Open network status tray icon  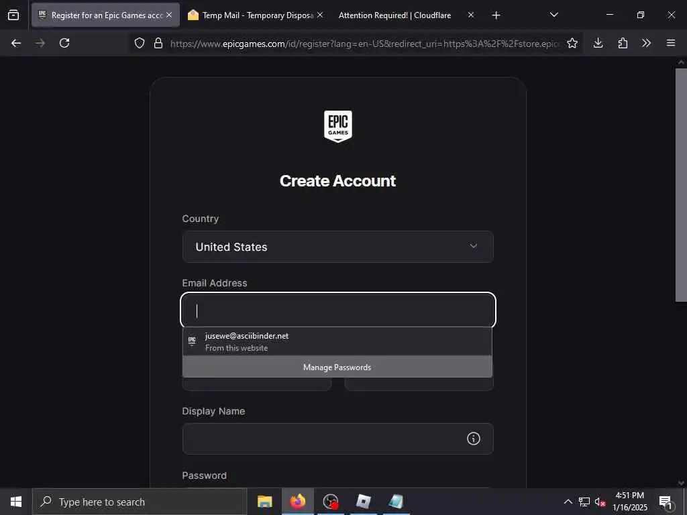point(584,502)
